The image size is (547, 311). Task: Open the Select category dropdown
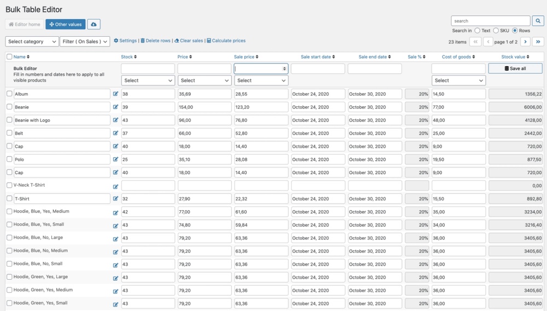point(32,41)
